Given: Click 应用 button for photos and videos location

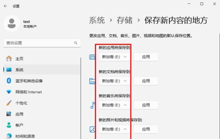Looking at the screenshot, I should click(146, 129).
